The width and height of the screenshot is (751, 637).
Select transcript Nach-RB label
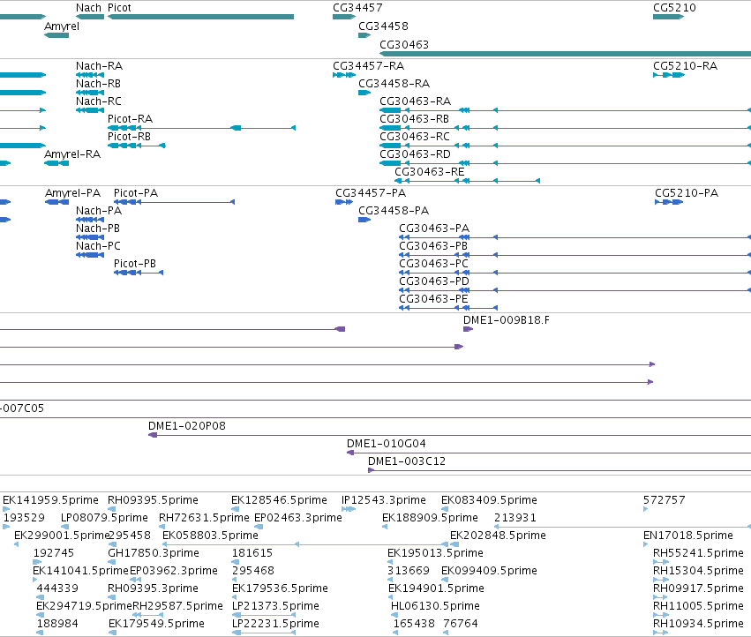point(98,84)
